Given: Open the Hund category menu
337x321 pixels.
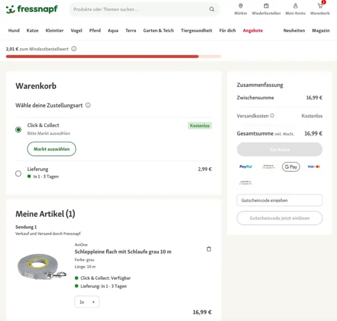Looking at the screenshot, I should point(14,30).
